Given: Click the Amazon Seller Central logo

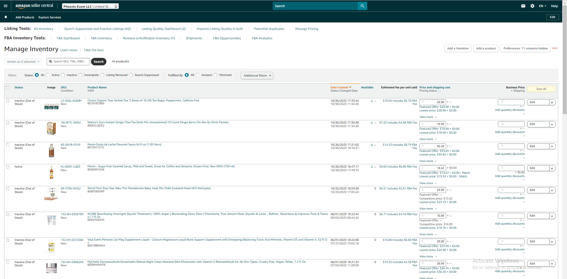Looking at the screenshot, I should [34, 6].
